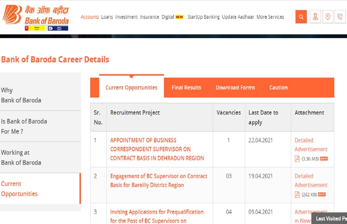Open the customer support agent icon
The height and width of the screenshot is (224, 347).
[x=315, y=17]
